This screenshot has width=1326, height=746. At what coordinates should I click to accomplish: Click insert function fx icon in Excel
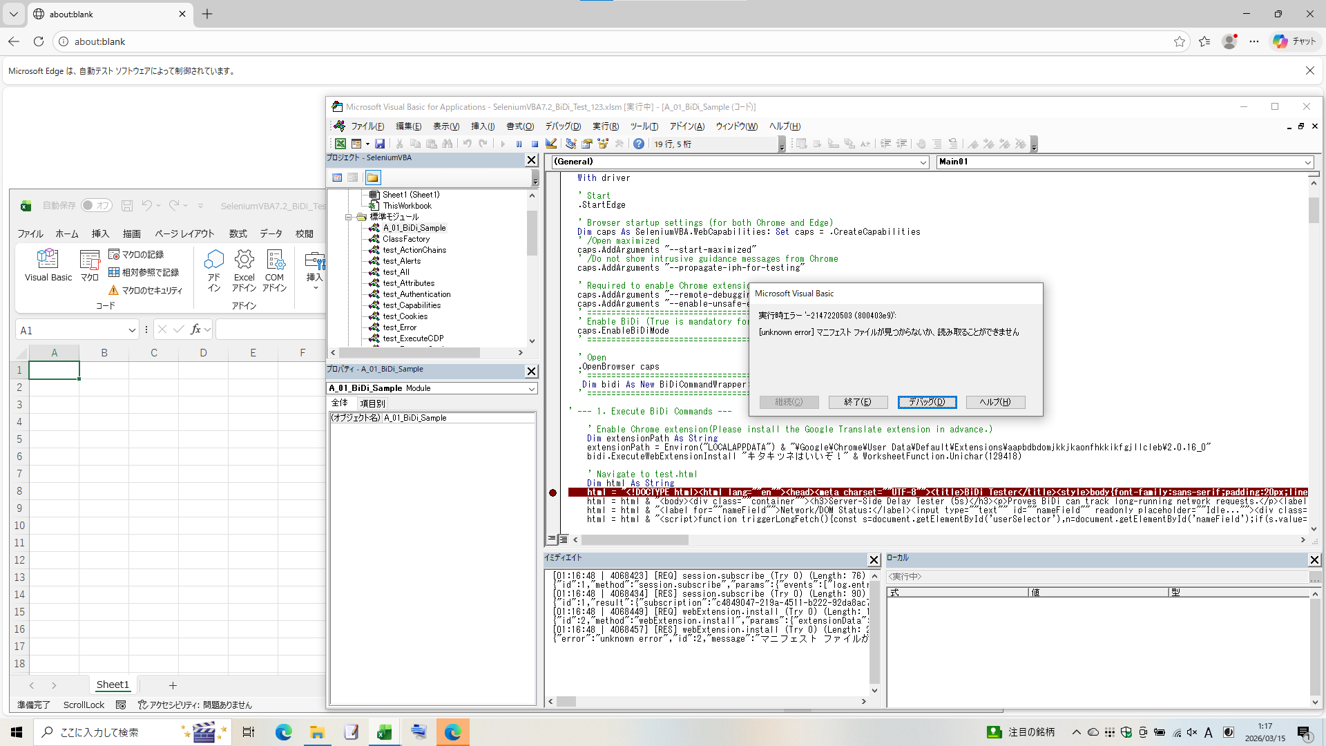[x=196, y=329]
